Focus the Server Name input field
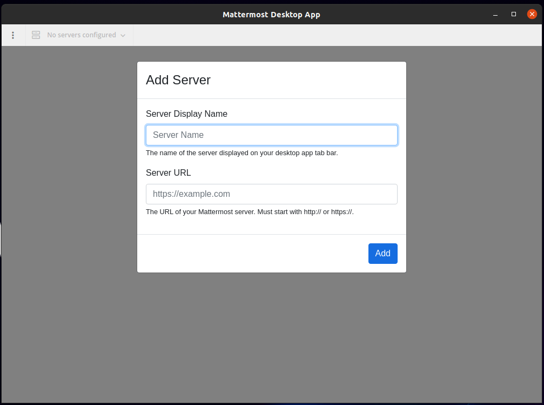This screenshot has width=544, height=405. coord(272,135)
